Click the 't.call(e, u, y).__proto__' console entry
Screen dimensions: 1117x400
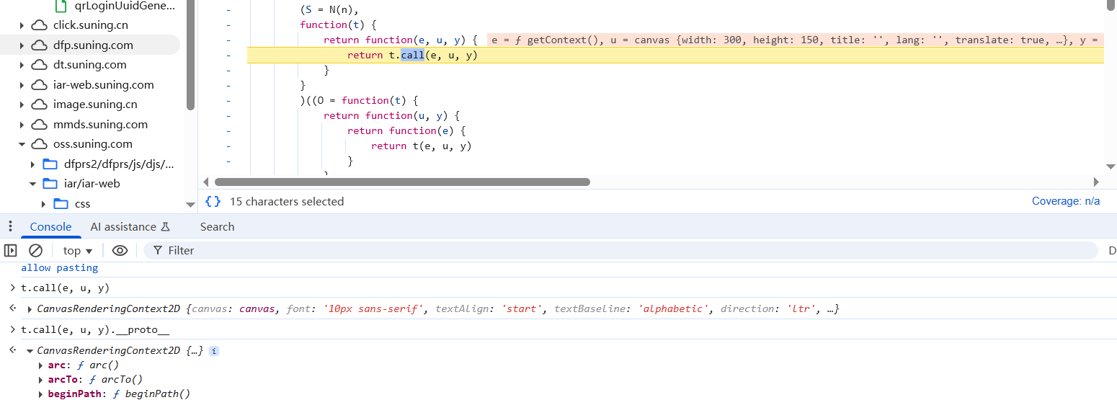click(95, 329)
